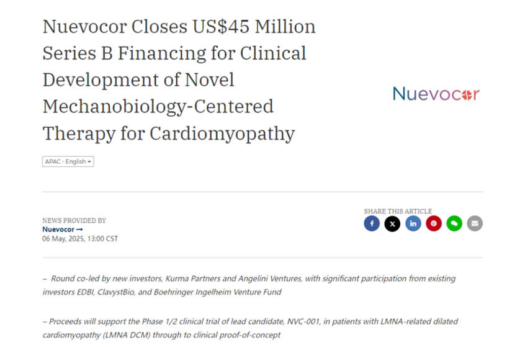Click the NEWS PROVIDED BY label
This screenshot has width=515, height=347.
pyautogui.click(x=74, y=220)
